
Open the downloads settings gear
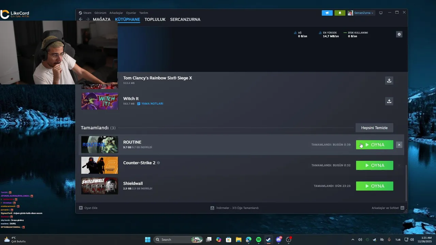point(399,34)
